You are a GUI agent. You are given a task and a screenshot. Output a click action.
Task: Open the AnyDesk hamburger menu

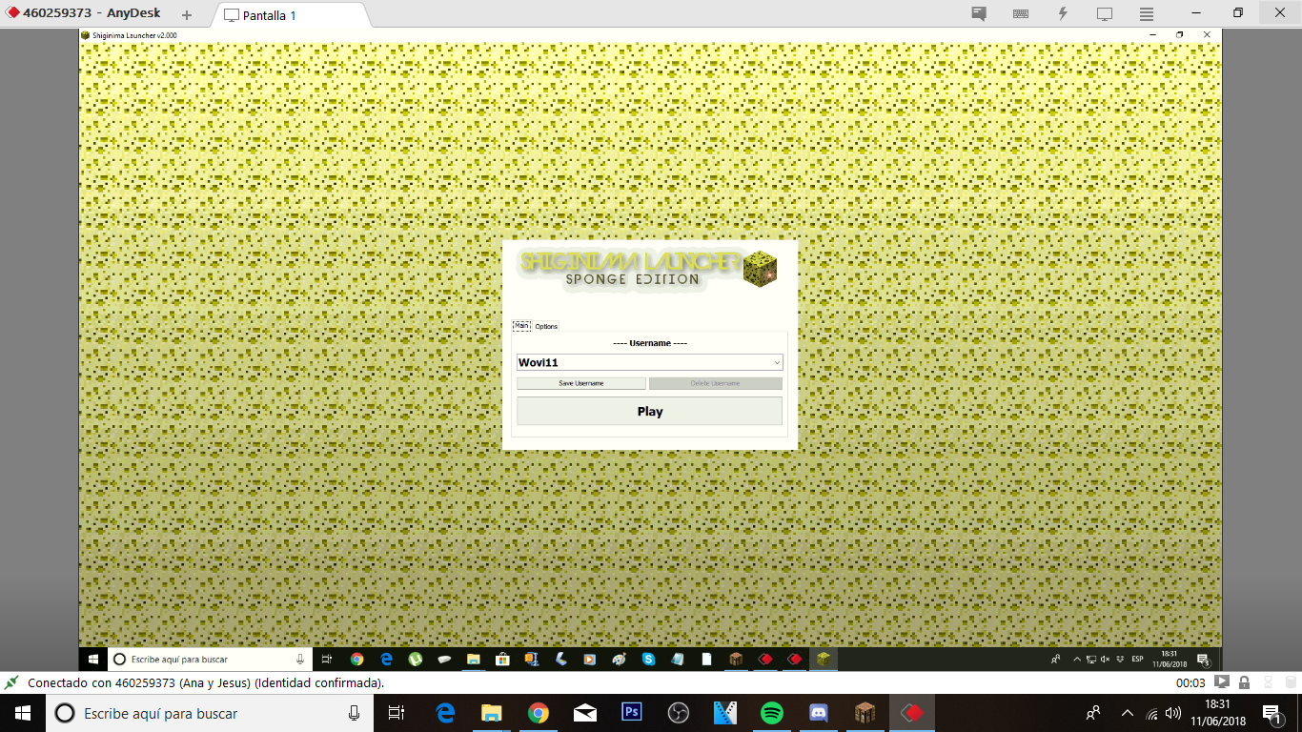tap(1147, 13)
